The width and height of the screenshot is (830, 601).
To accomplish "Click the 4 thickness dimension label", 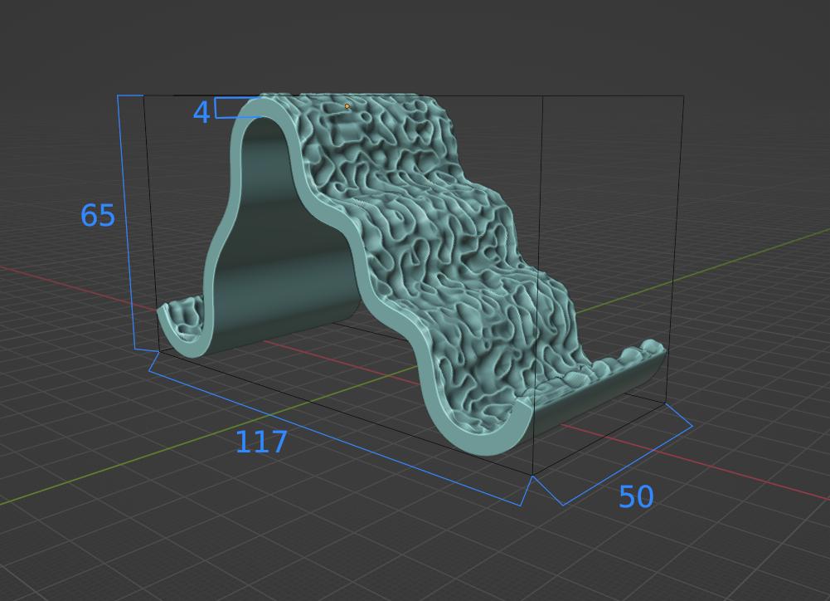I will coord(200,111).
